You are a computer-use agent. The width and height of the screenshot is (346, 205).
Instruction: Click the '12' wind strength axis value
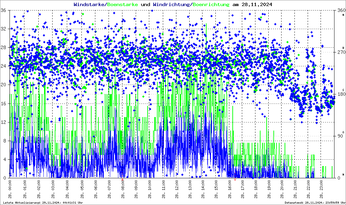[3, 122]
